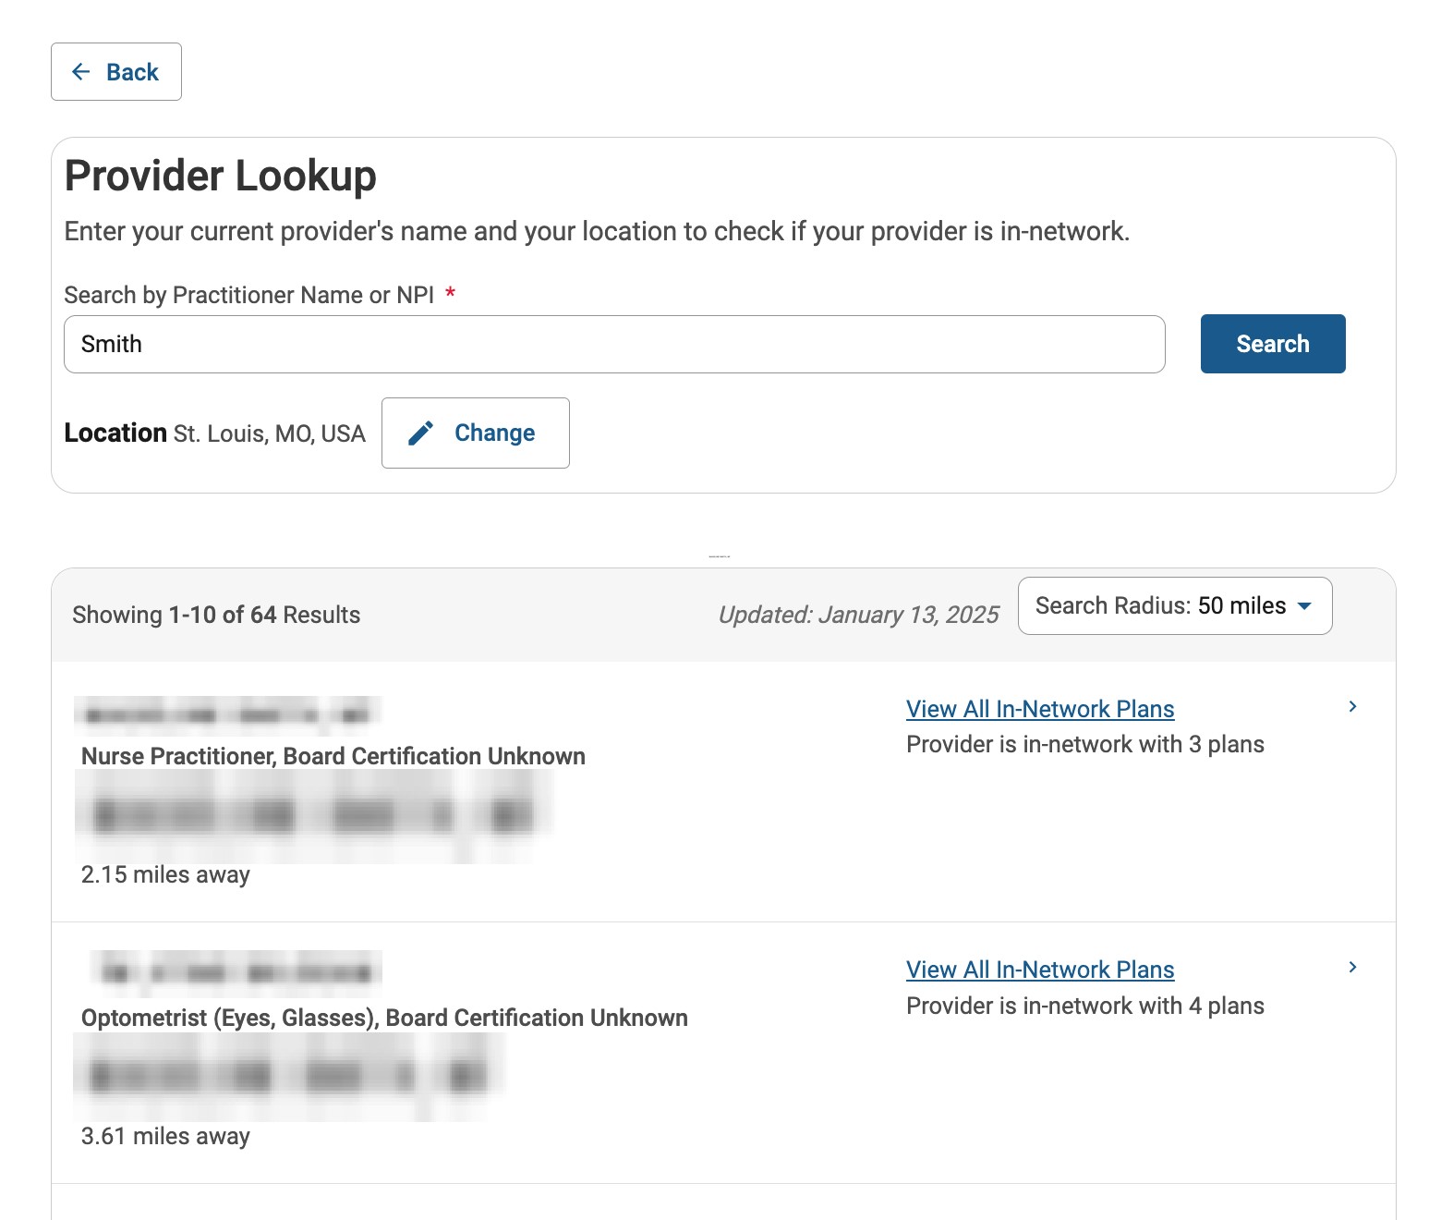Click the caret arrow in the Search Radius box
The image size is (1441, 1220).
pos(1304,606)
